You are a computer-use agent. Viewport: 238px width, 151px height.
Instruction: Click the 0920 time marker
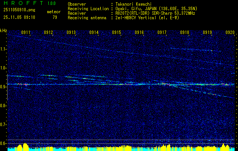[x=230, y=32]
